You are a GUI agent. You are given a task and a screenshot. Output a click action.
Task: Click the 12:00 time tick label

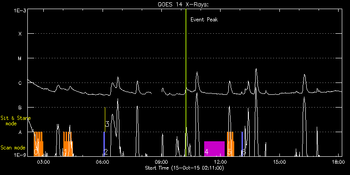coord(221,162)
